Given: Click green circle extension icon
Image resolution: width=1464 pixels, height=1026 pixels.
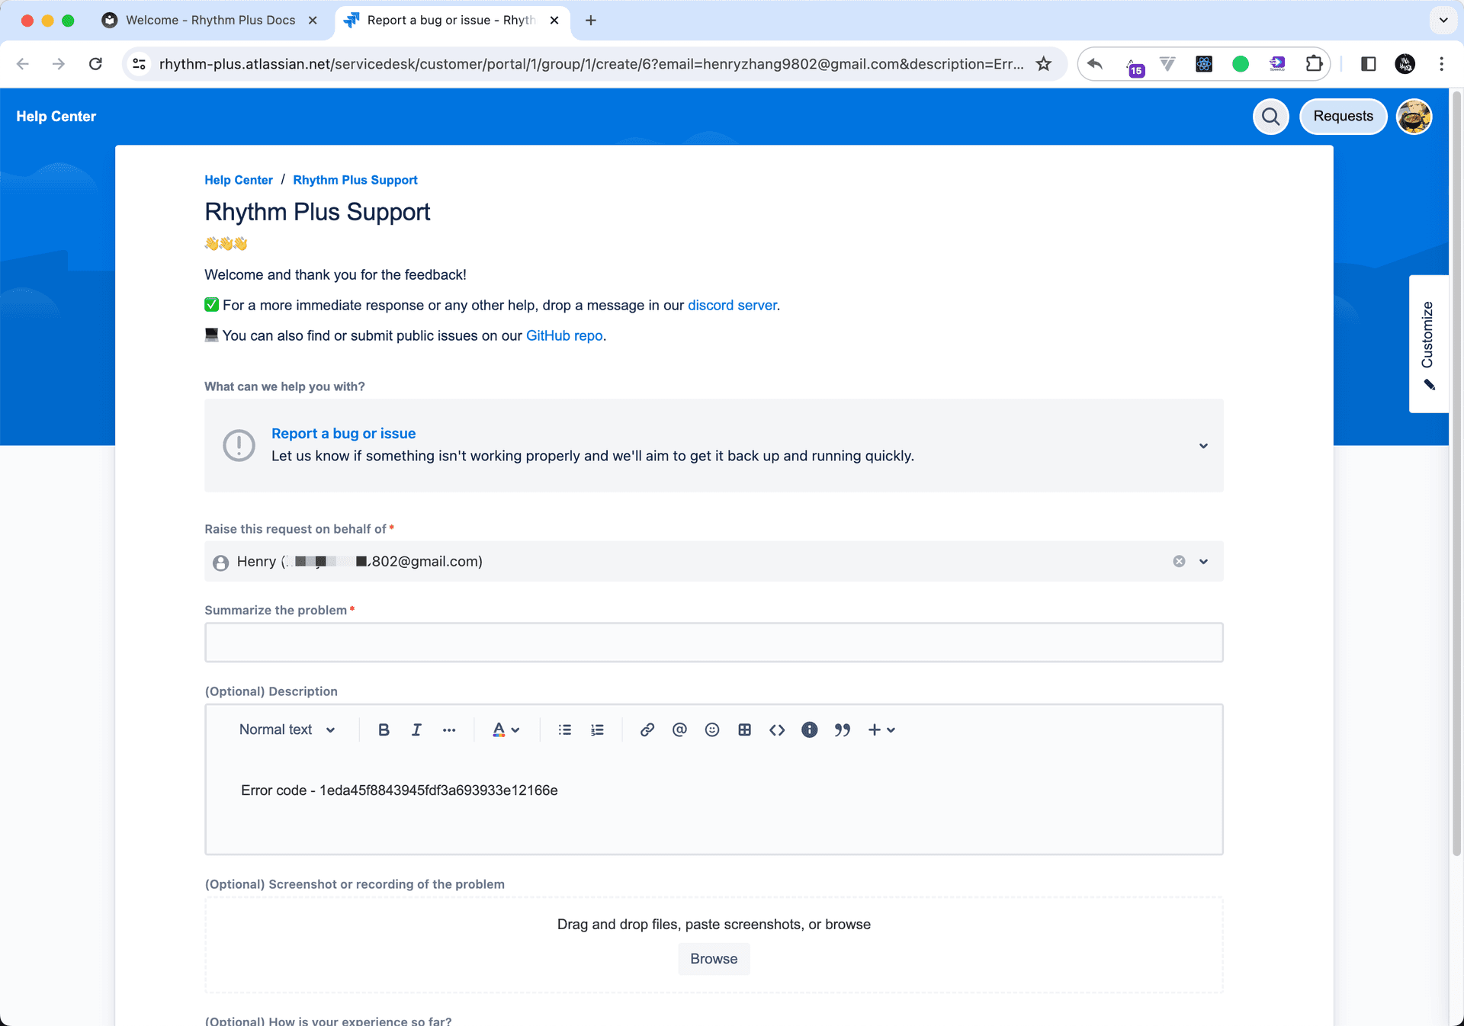Looking at the screenshot, I should (x=1241, y=64).
